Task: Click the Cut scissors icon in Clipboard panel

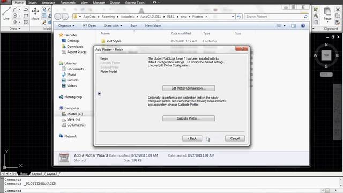Action: point(338,10)
